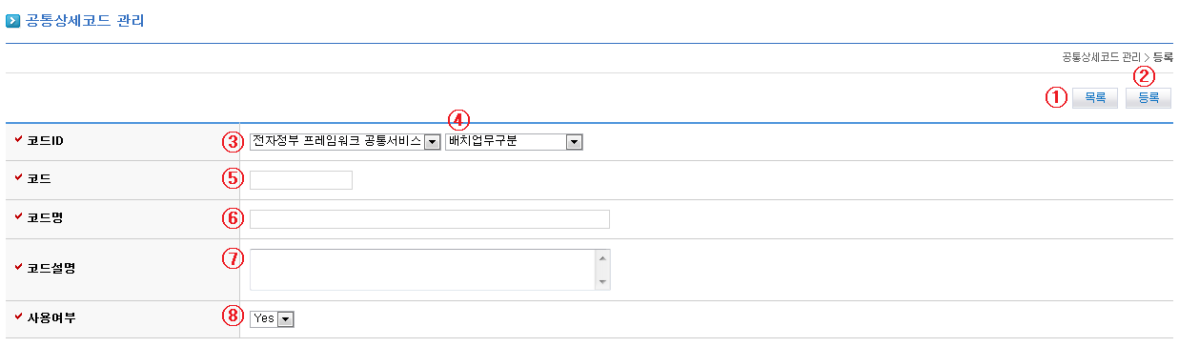The width and height of the screenshot is (1179, 347).
Task: Click the red checkmark icon beside 사용여부 label
Action: pyautogui.click(x=19, y=316)
